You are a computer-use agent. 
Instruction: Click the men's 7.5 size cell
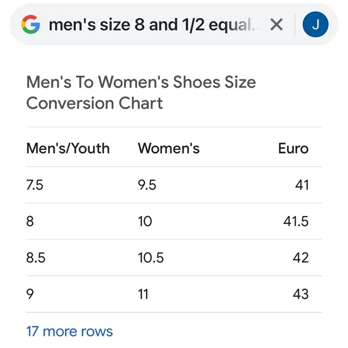point(35,185)
